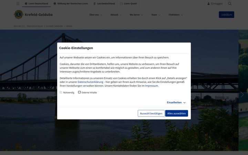The image size is (248, 155).
Task: Click Alles auswählen button
Action: tap(176, 113)
